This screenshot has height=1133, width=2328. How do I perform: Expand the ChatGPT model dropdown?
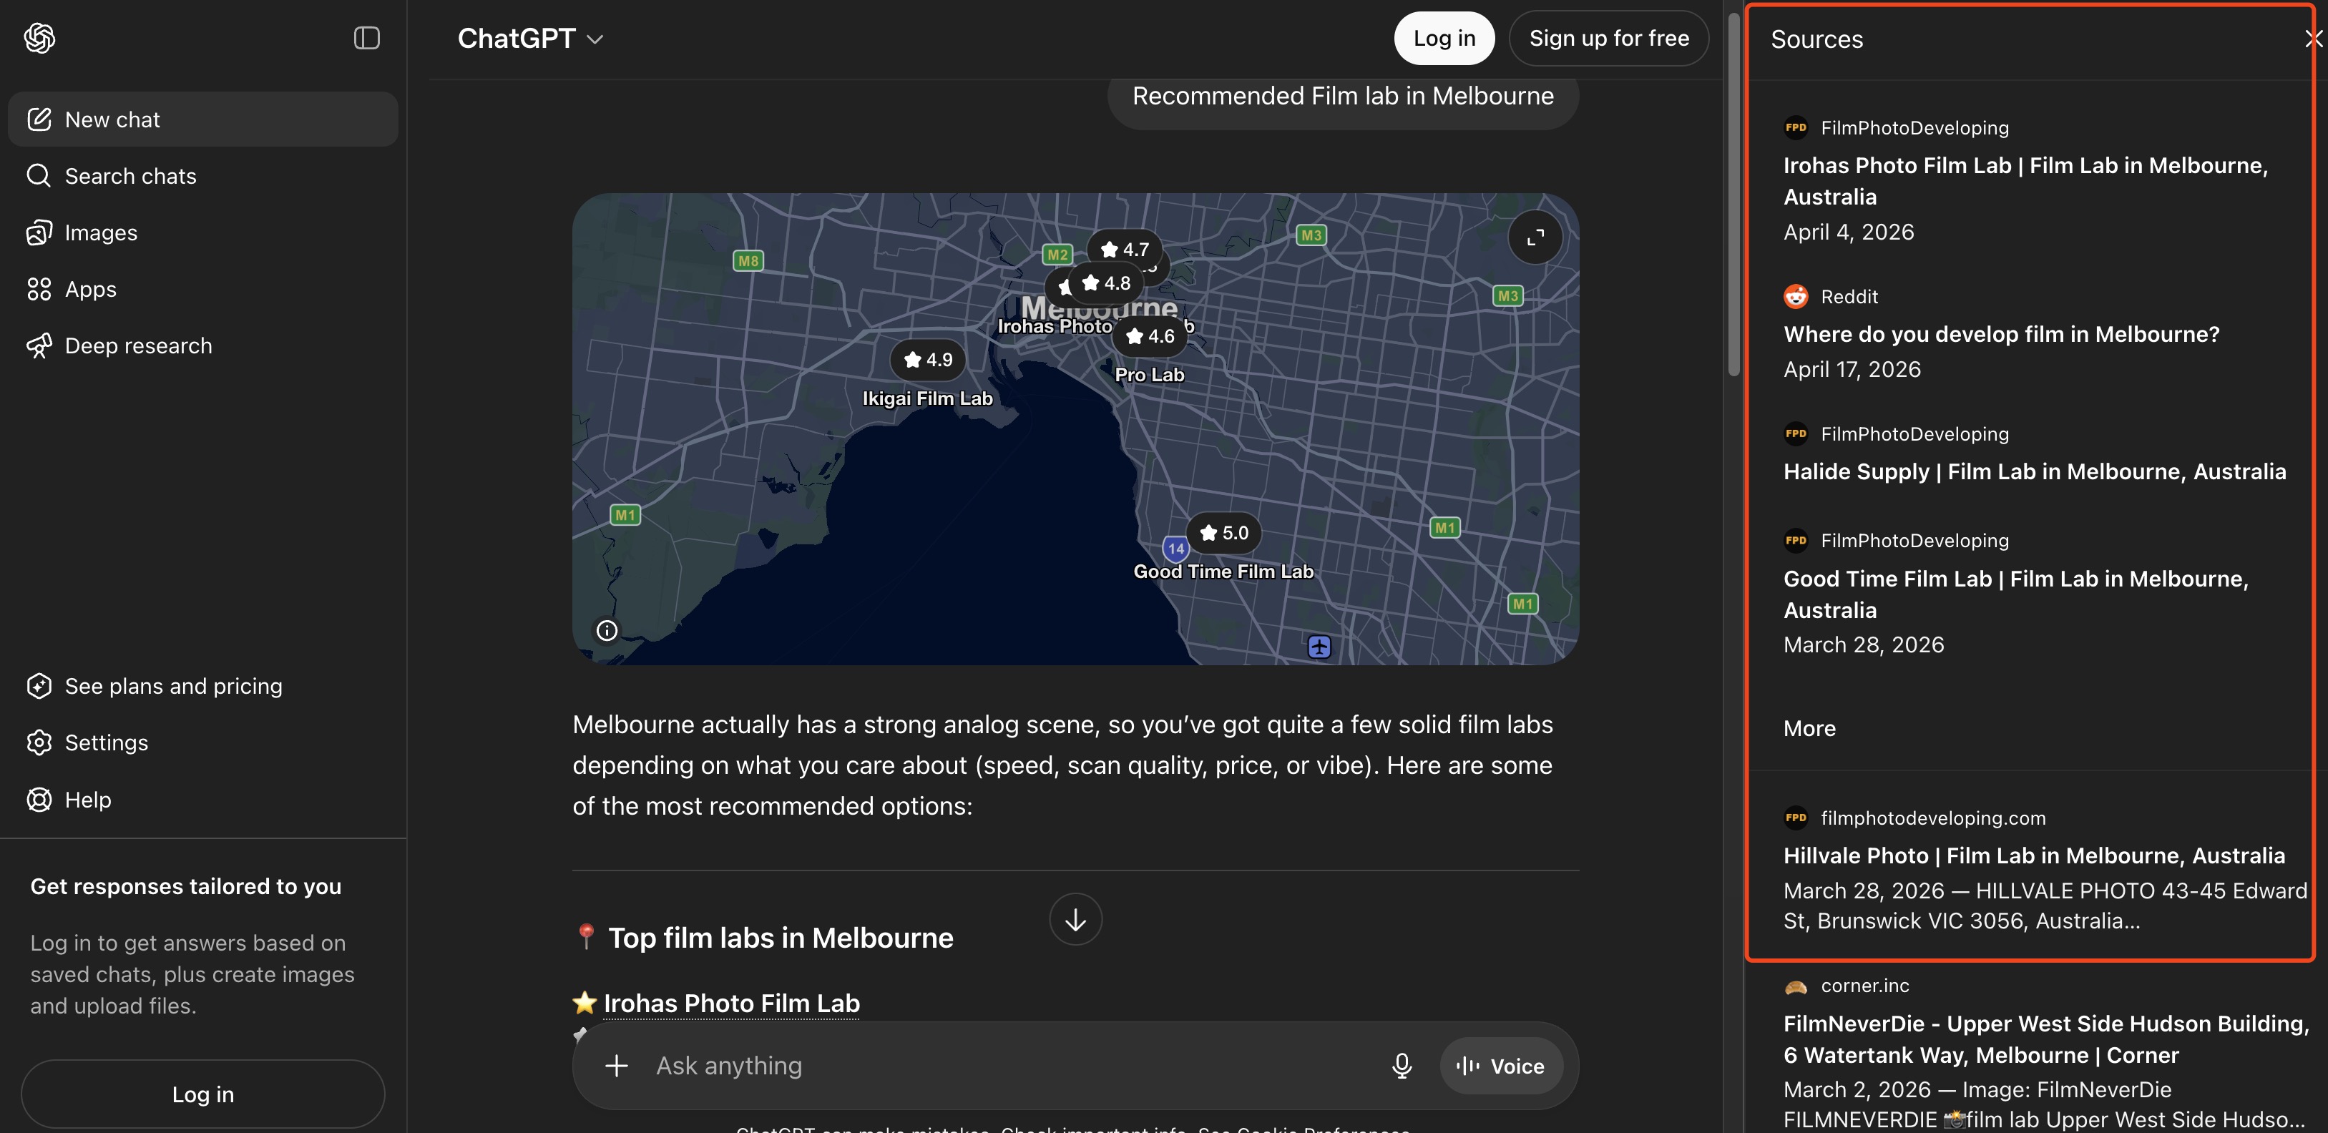[x=530, y=38]
